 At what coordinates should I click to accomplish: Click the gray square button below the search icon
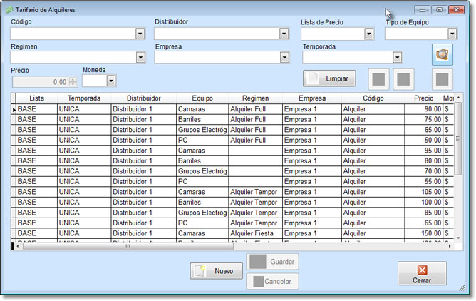point(443,78)
